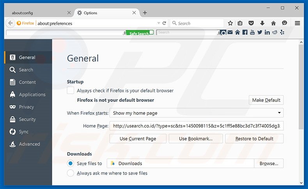
Task: Click the Browse… downloads button
Action: tap(269, 163)
